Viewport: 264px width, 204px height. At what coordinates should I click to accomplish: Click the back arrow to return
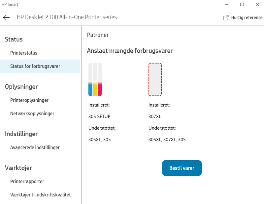[x=6, y=17]
